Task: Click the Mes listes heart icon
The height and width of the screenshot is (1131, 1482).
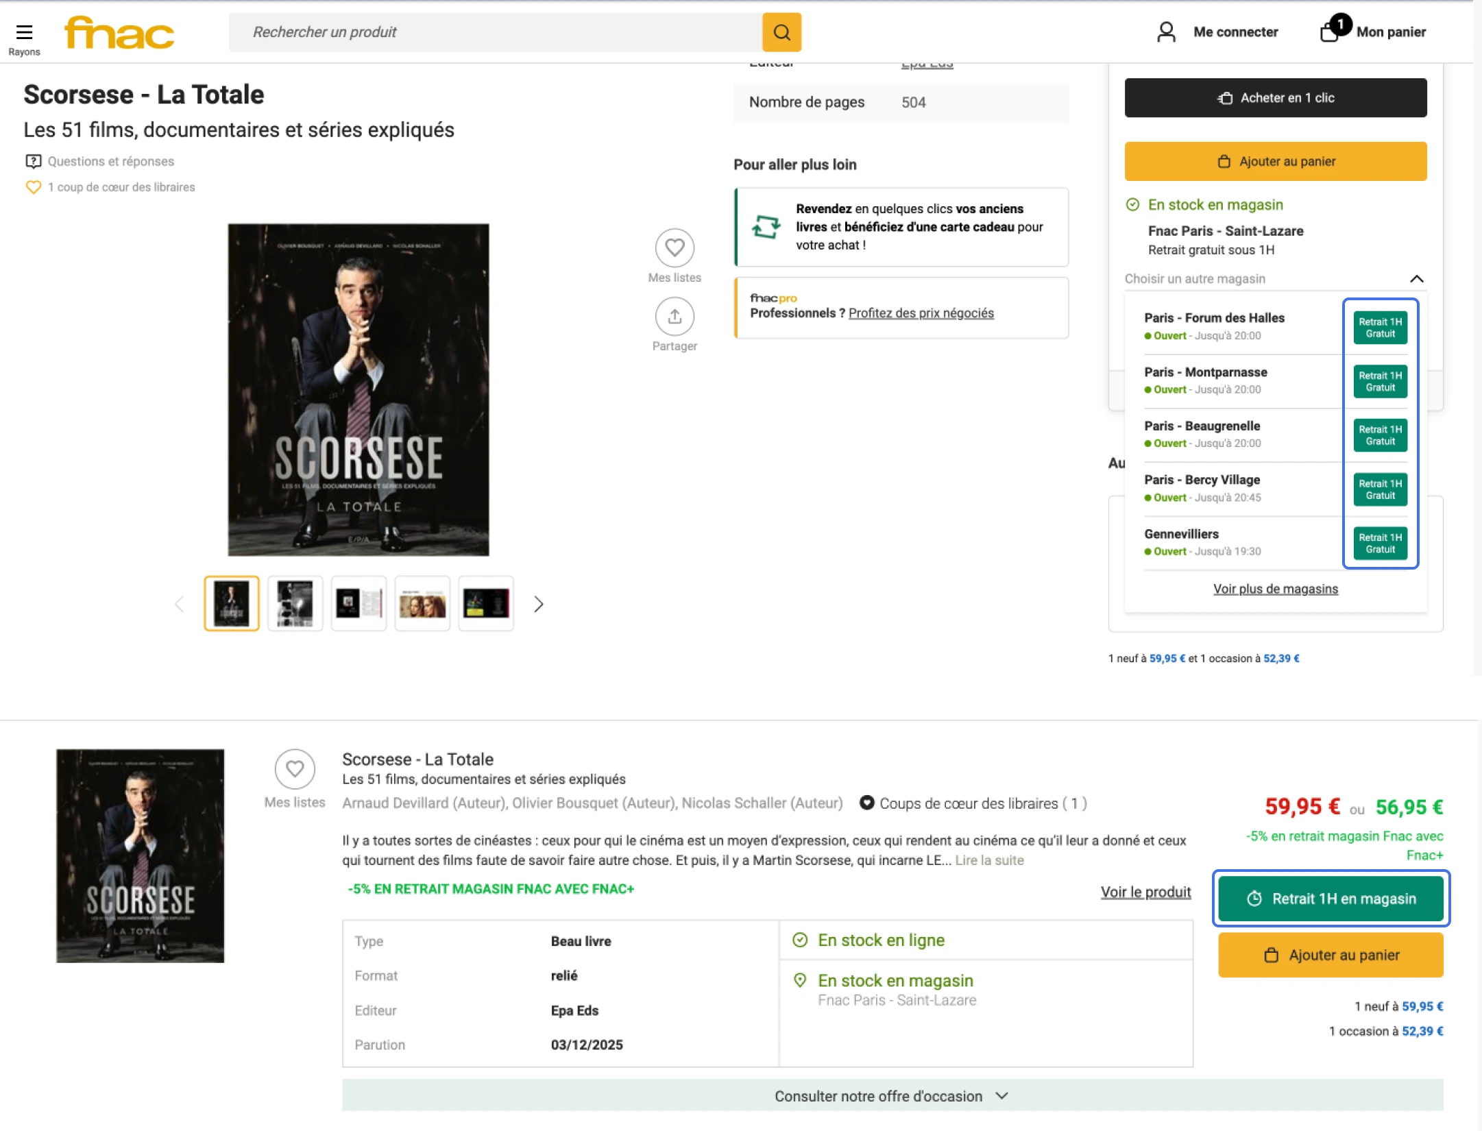Action: point(675,248)
